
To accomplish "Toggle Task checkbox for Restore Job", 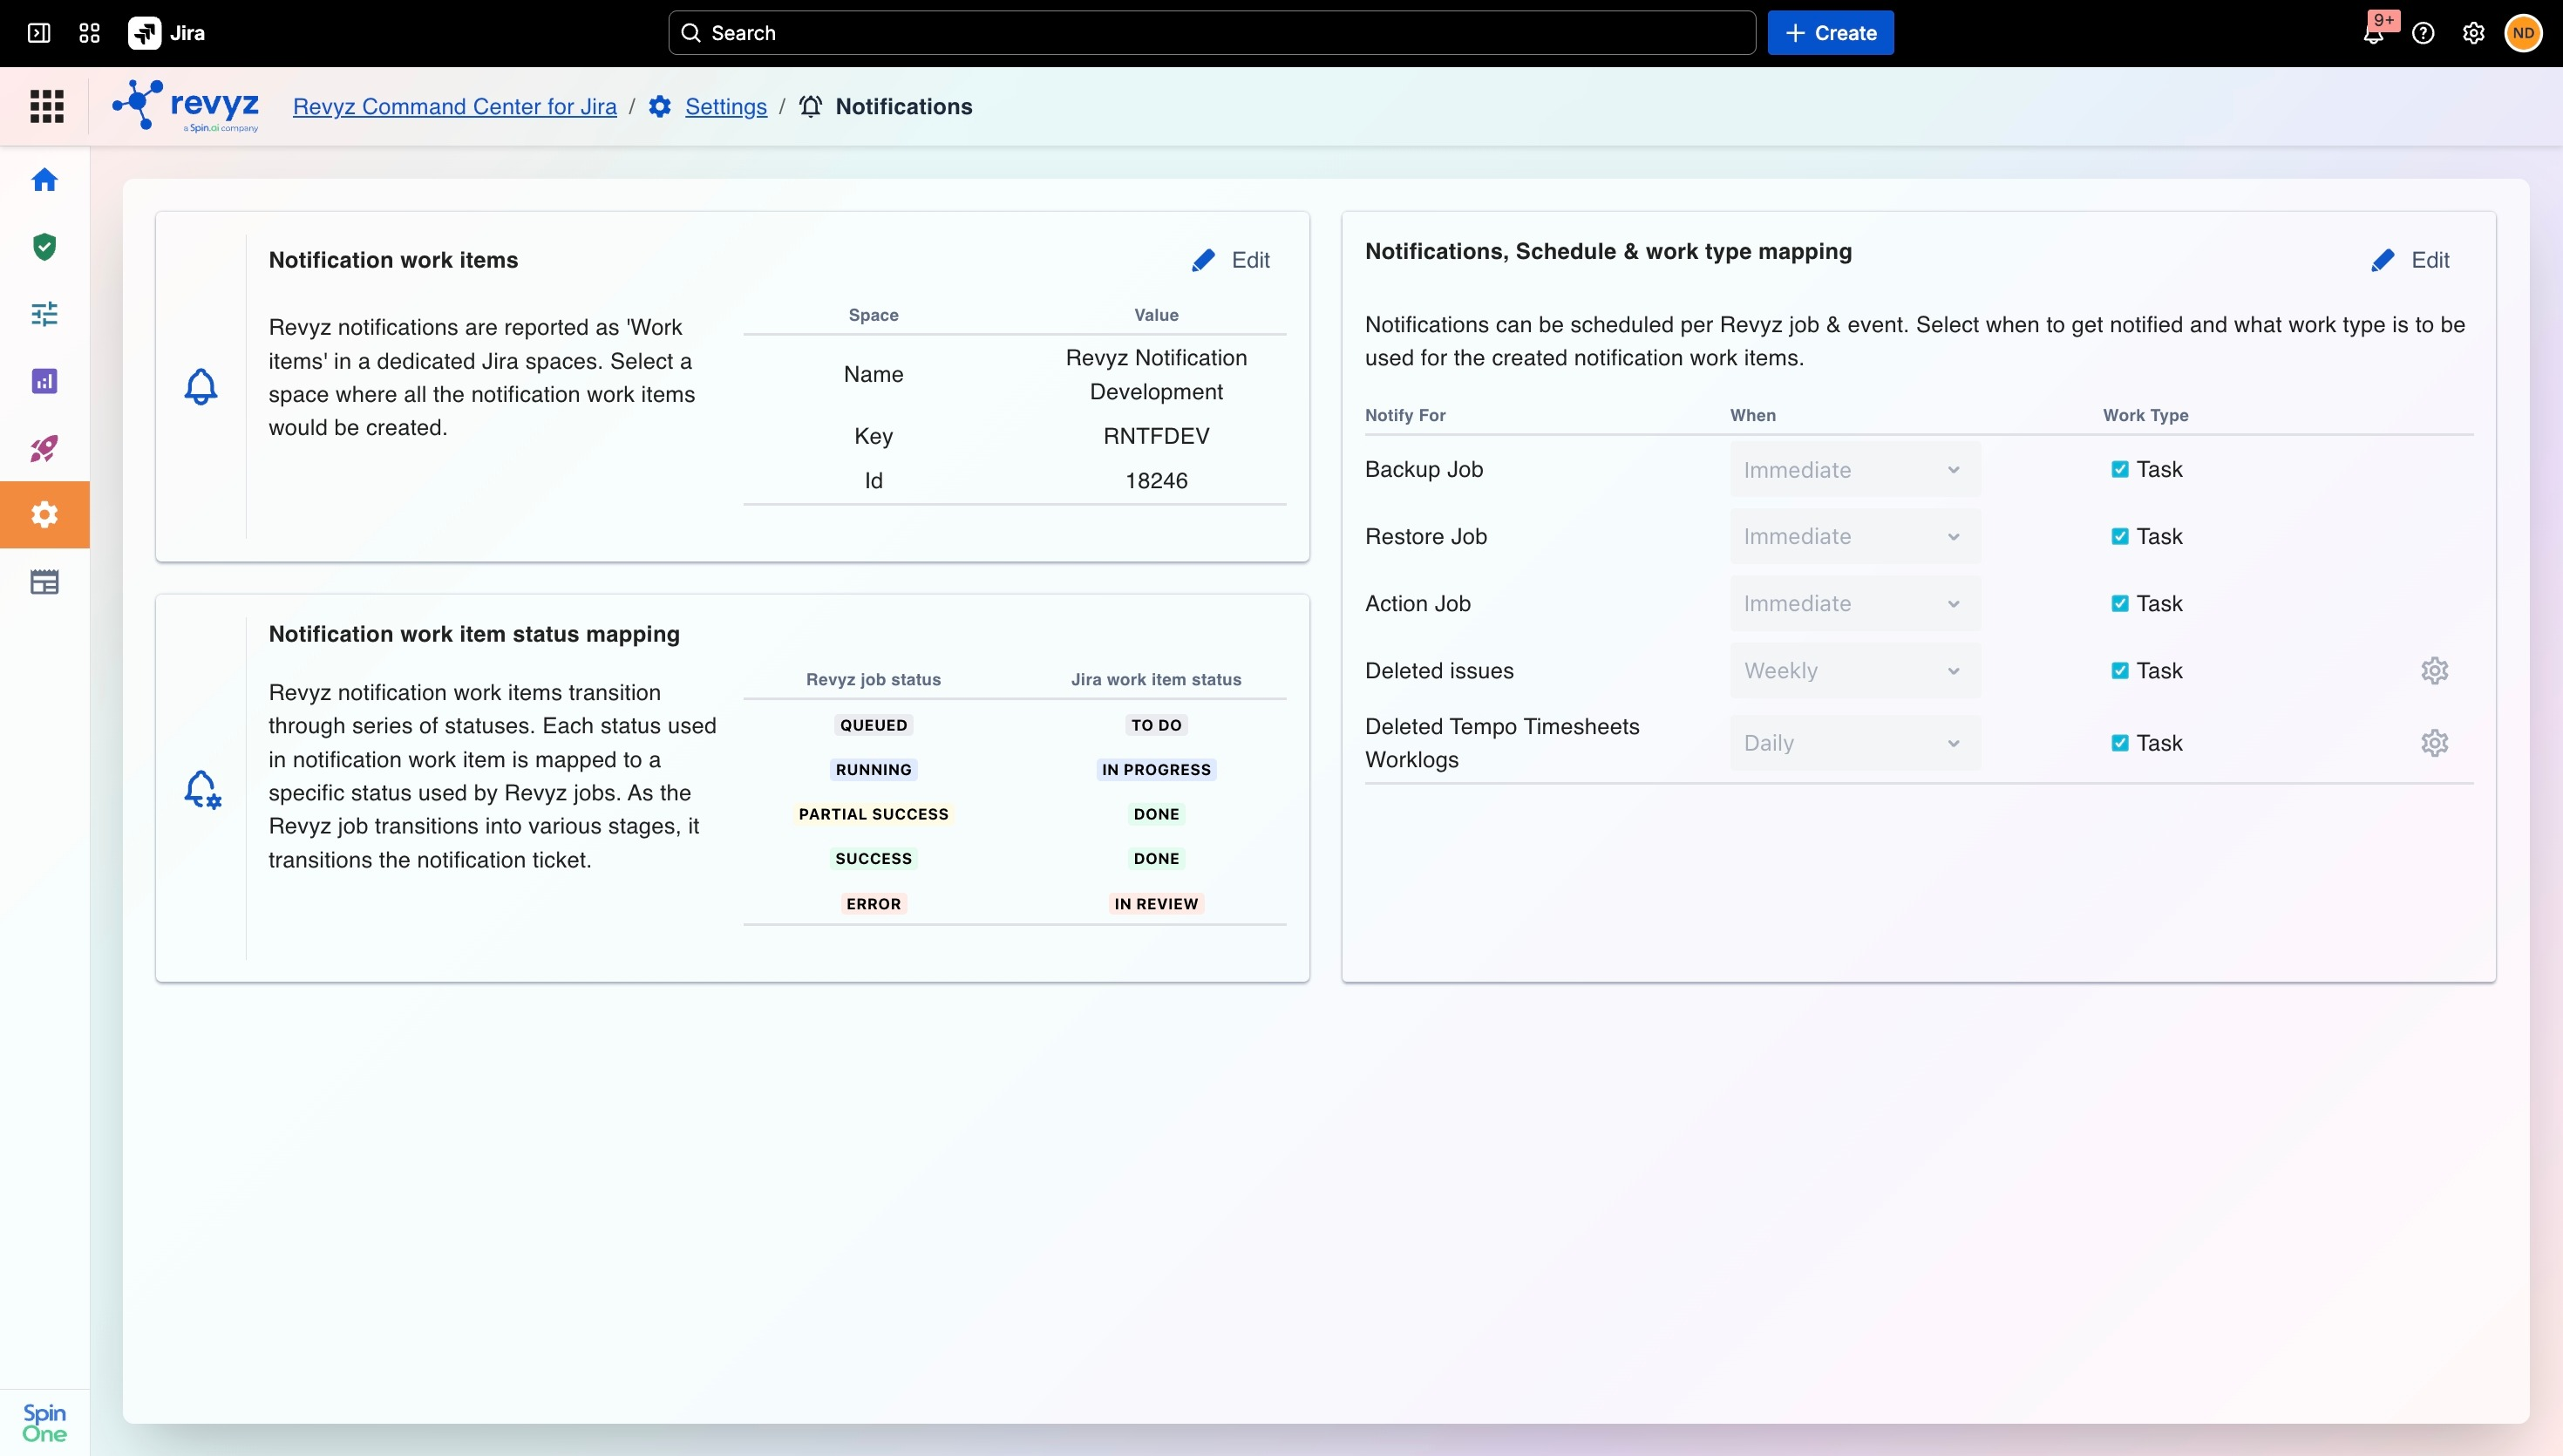I will tap(2119, 536).
